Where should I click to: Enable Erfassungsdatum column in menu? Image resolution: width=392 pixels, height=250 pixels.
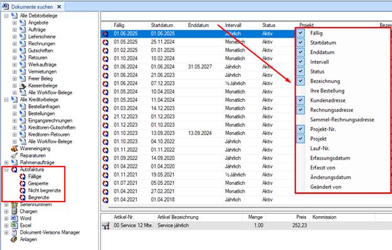click(x=330, y=158)
